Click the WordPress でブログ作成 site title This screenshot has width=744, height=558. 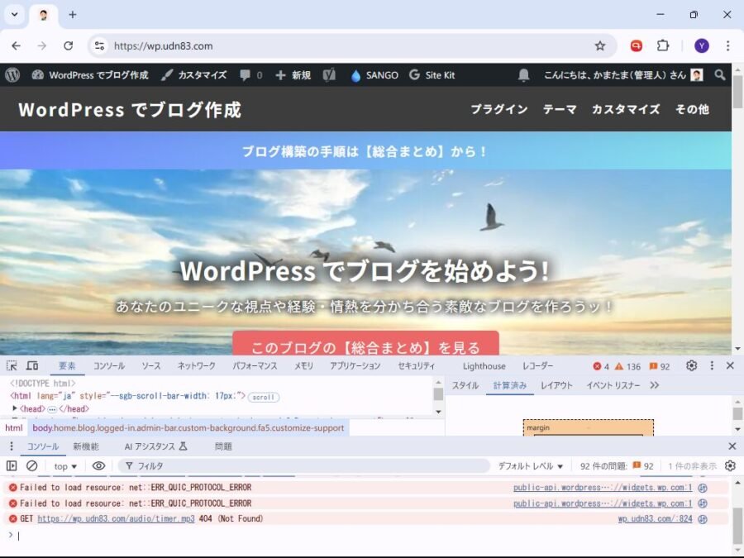(130, 109)
